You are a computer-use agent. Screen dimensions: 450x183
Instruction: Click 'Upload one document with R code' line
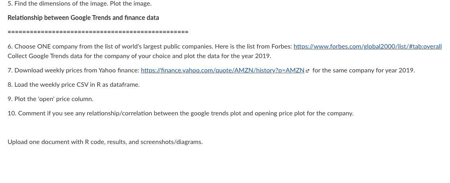pos(105,142)
